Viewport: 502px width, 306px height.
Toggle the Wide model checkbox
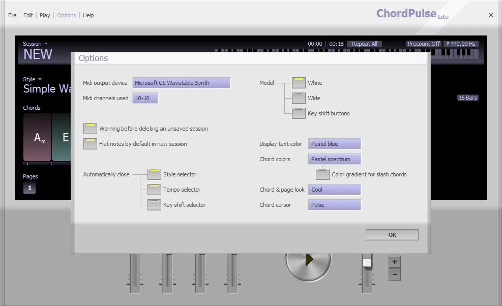tap(299, 98)
